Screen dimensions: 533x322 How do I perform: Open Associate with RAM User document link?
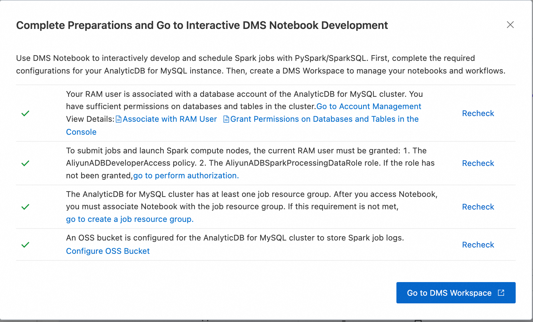click(x=170, y=119)
